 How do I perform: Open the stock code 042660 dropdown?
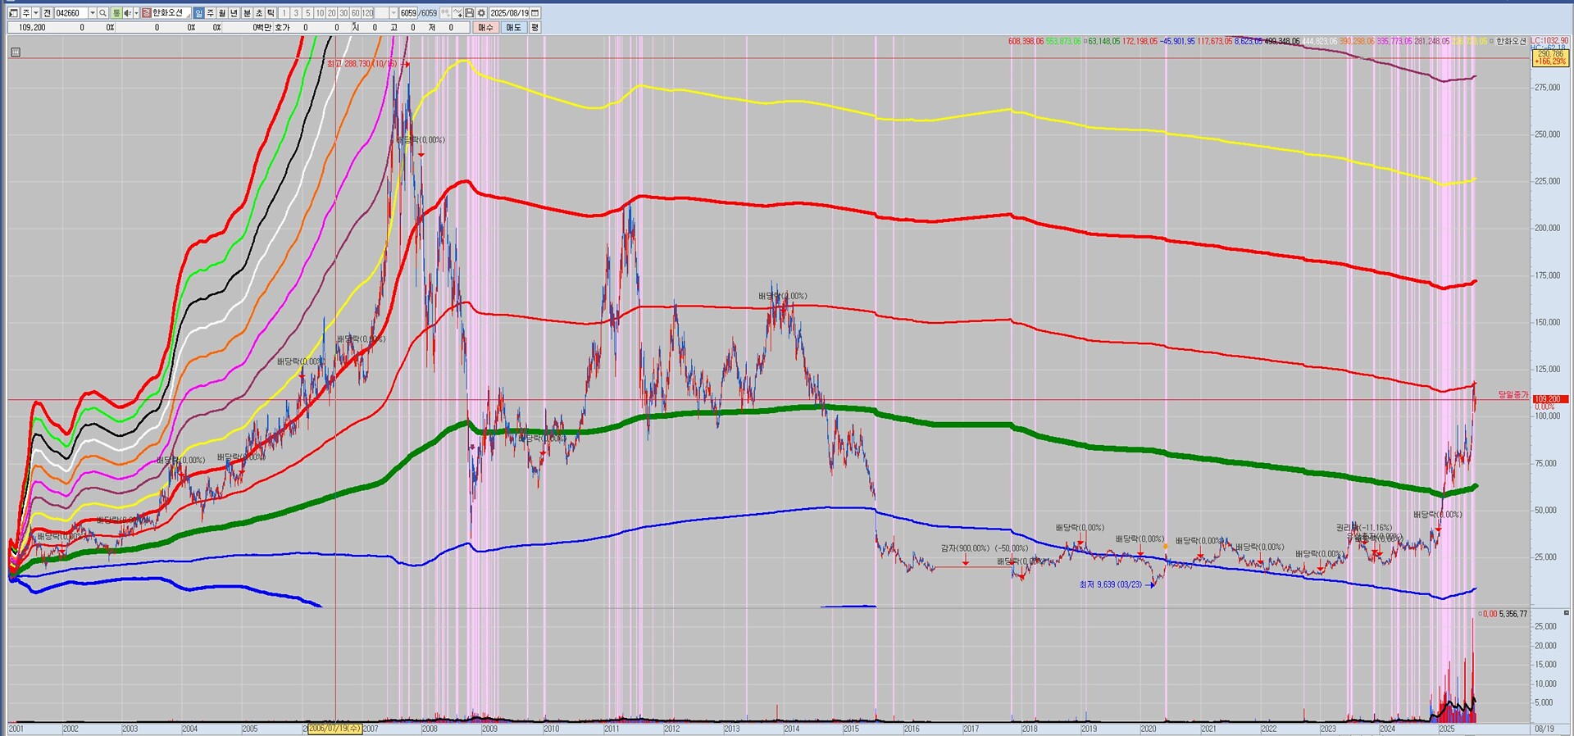coord(92,13)
